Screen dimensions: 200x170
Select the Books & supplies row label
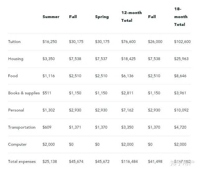(x=24, y=93)
